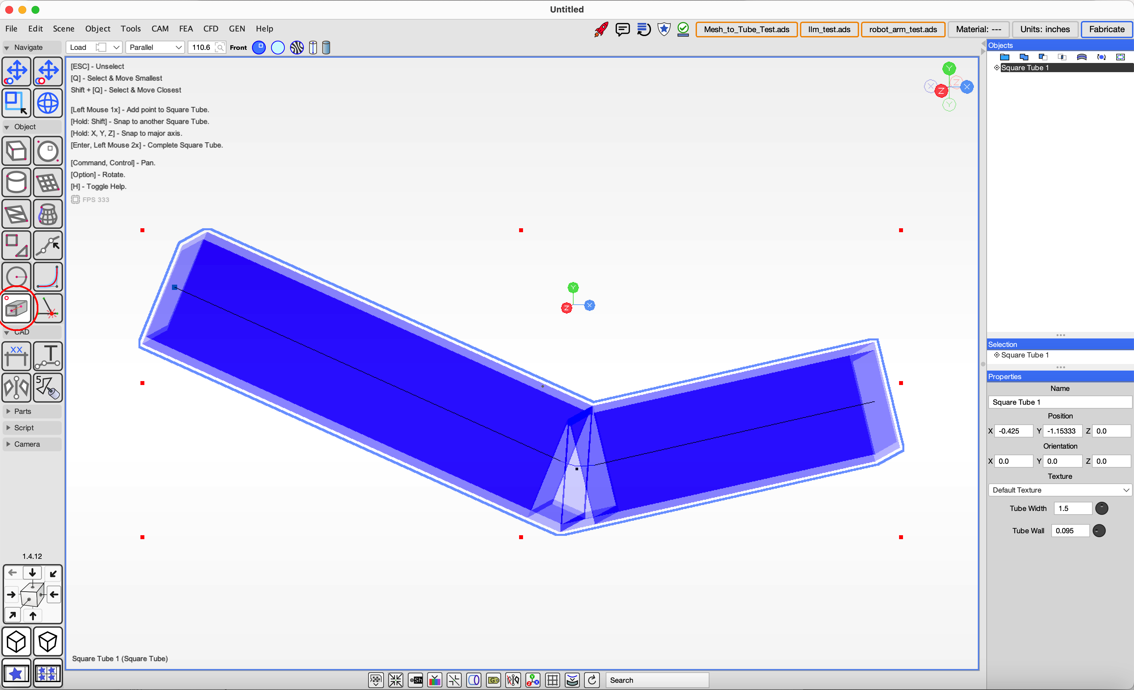Toggle the Tube Width knob
1134x690 pixels.
(x=1101, y=508)
